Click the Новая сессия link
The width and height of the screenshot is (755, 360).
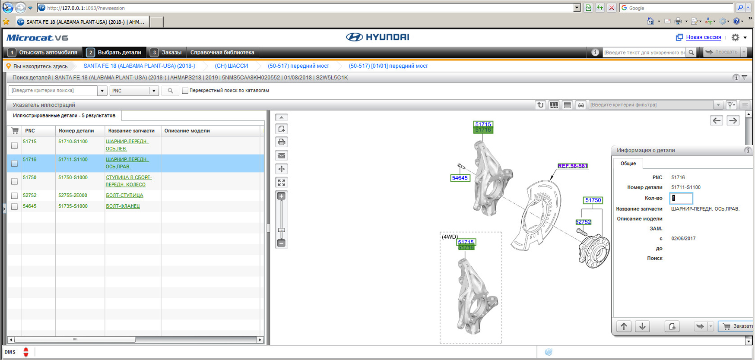click(703, 37)
